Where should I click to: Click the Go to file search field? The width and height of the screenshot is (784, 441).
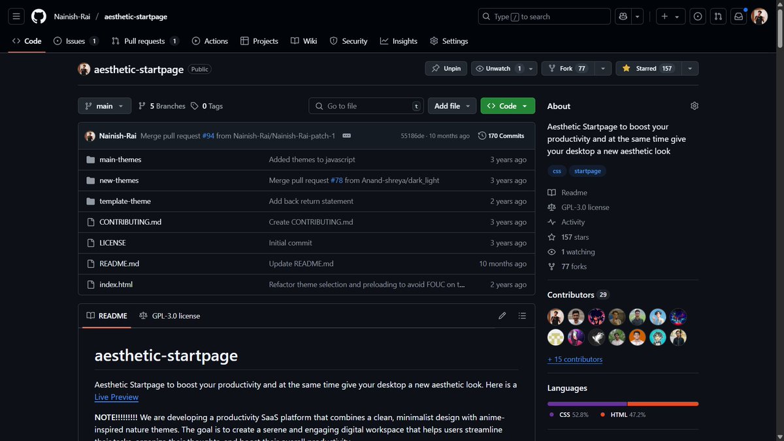point(367,106)
